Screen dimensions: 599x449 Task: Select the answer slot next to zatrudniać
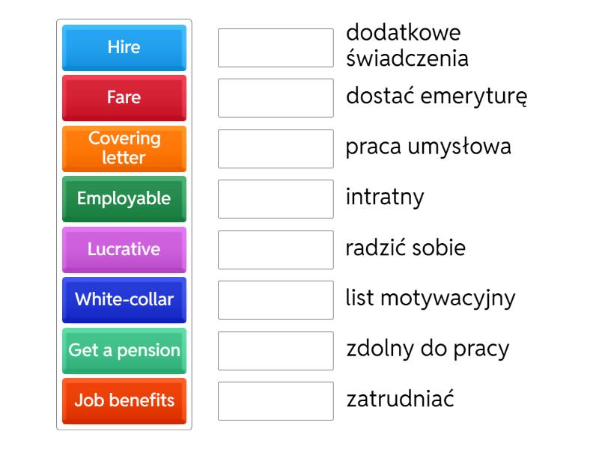276,400
